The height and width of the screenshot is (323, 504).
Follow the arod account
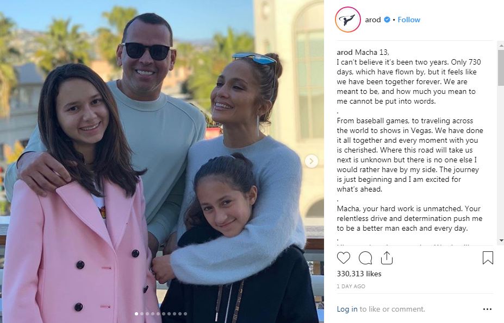(x=409, y=20)
